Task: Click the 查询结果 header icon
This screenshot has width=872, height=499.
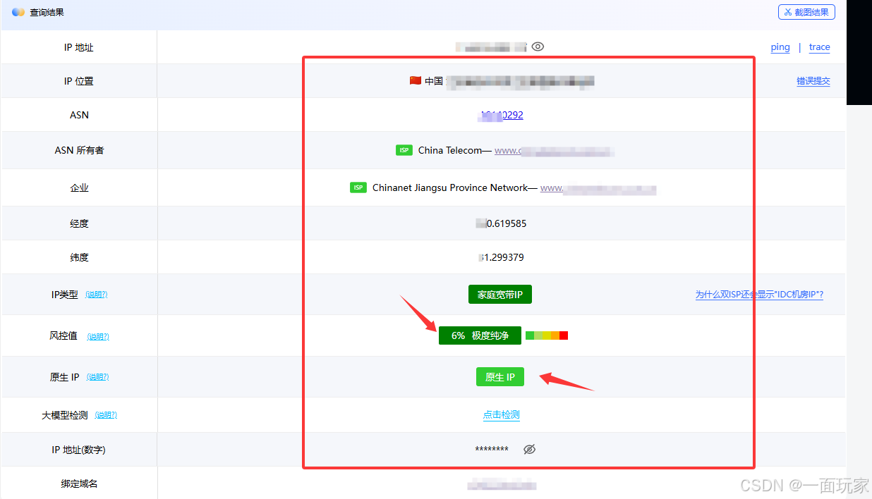Action: (18, 12)
